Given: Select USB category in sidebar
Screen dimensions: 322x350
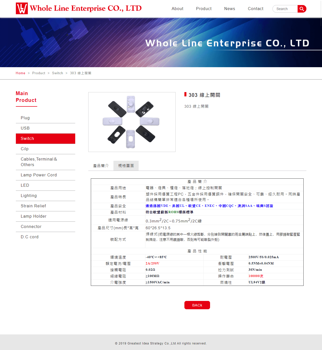Looking at the screenshot, I should coord(46,128).
